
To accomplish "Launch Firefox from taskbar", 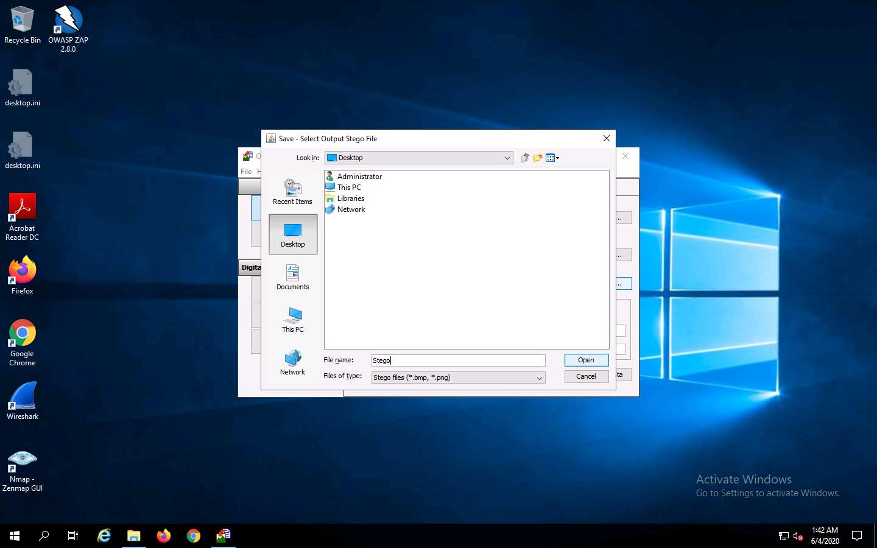I will pyautogui.click(x=164, y=536).
